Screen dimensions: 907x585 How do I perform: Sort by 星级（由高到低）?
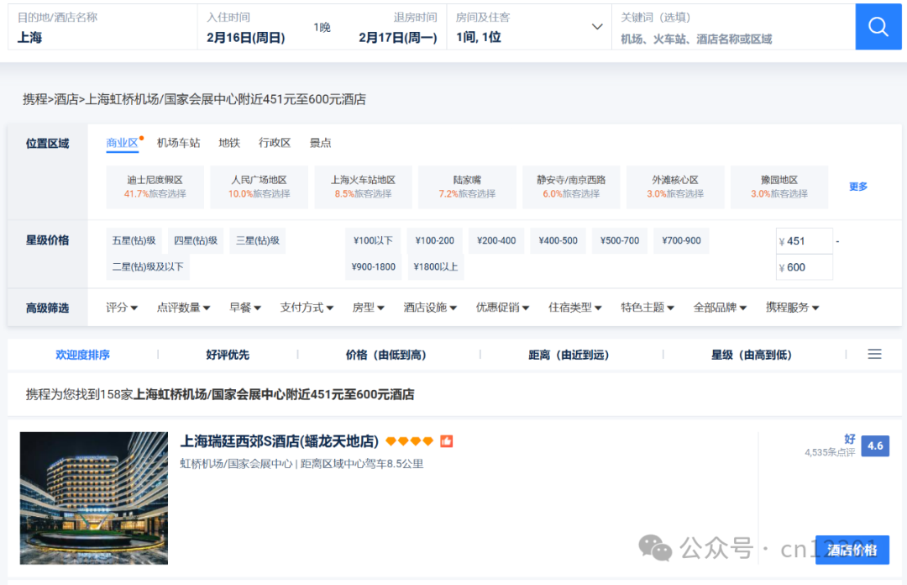click(752, 355)
